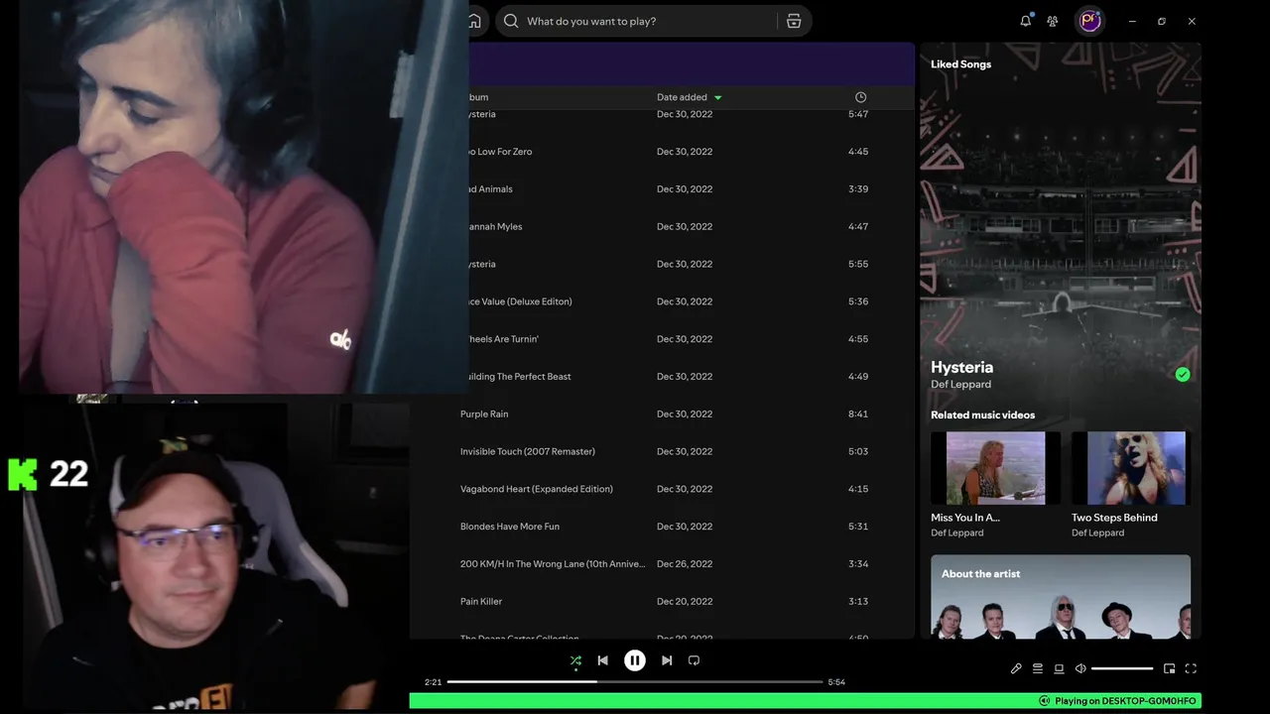Open the lyrics microphone icon
Image resolution: width=1270 pixels, height=714 pixels.
[1016, 668]
